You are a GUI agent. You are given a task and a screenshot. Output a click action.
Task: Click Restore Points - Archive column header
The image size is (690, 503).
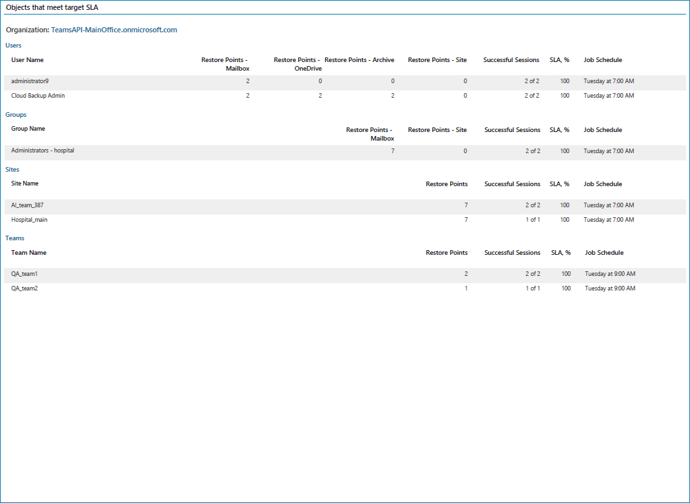[x=360, y=60]
